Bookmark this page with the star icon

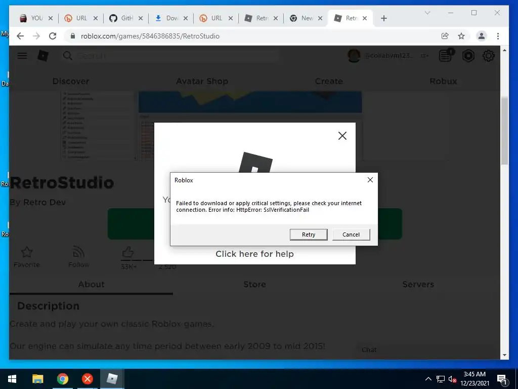coord(461,36)
